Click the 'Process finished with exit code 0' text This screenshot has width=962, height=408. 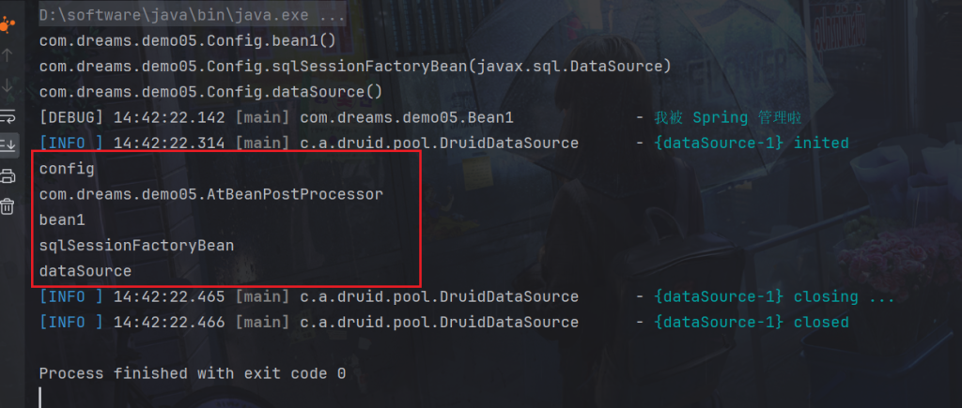pos(192,373)
